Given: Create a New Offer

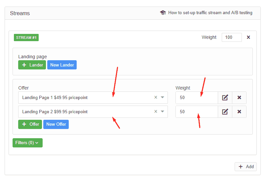Looking at the screenshot, I should tap(56, 124).
